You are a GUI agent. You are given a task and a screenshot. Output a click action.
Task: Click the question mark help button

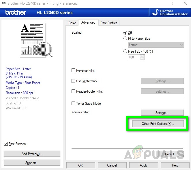click(172, 3)
